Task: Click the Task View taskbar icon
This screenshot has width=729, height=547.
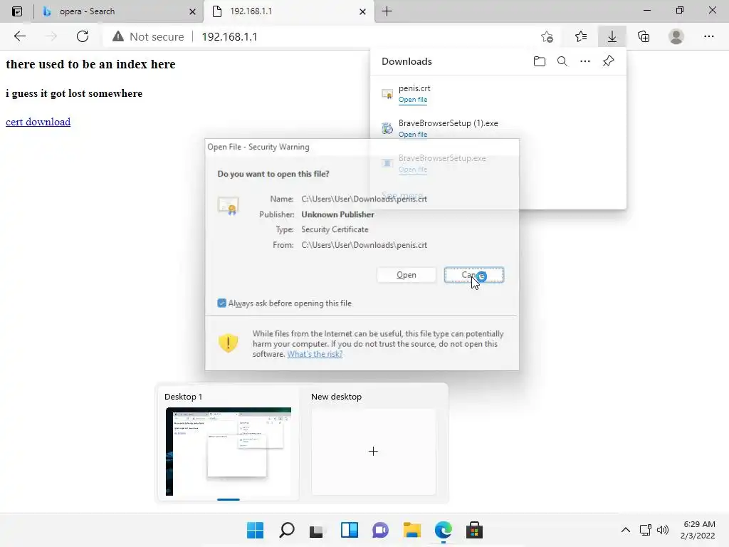Action: coord(317,530)
